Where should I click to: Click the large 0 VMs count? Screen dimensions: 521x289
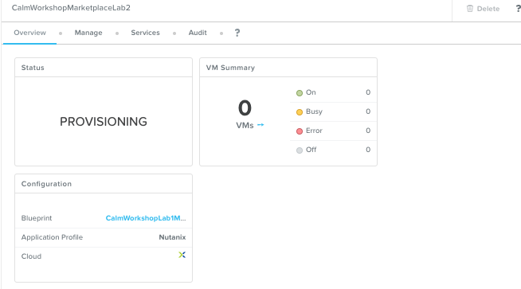point(245,108)
